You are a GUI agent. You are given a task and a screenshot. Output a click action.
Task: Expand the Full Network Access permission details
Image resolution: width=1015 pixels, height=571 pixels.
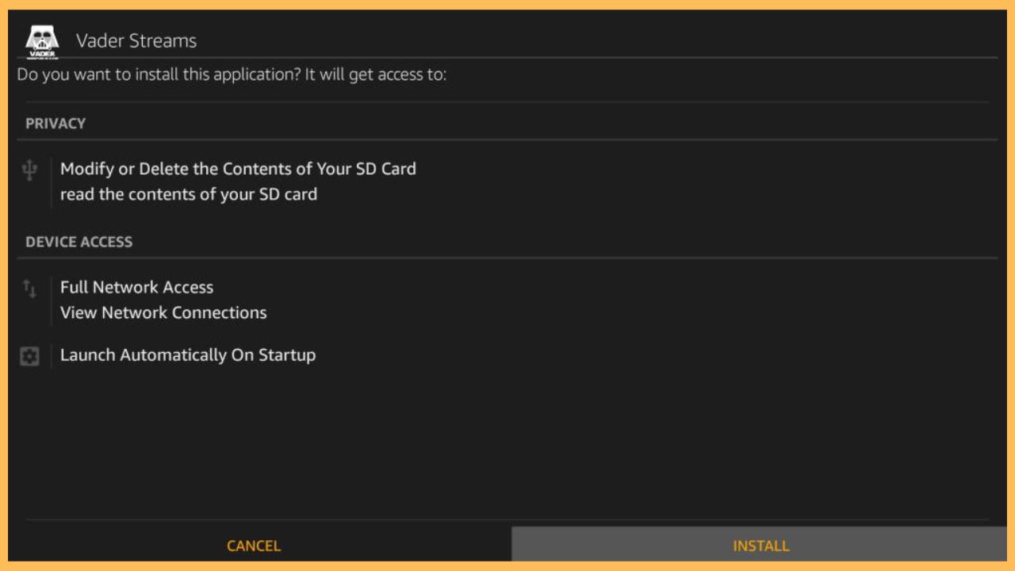136,287
